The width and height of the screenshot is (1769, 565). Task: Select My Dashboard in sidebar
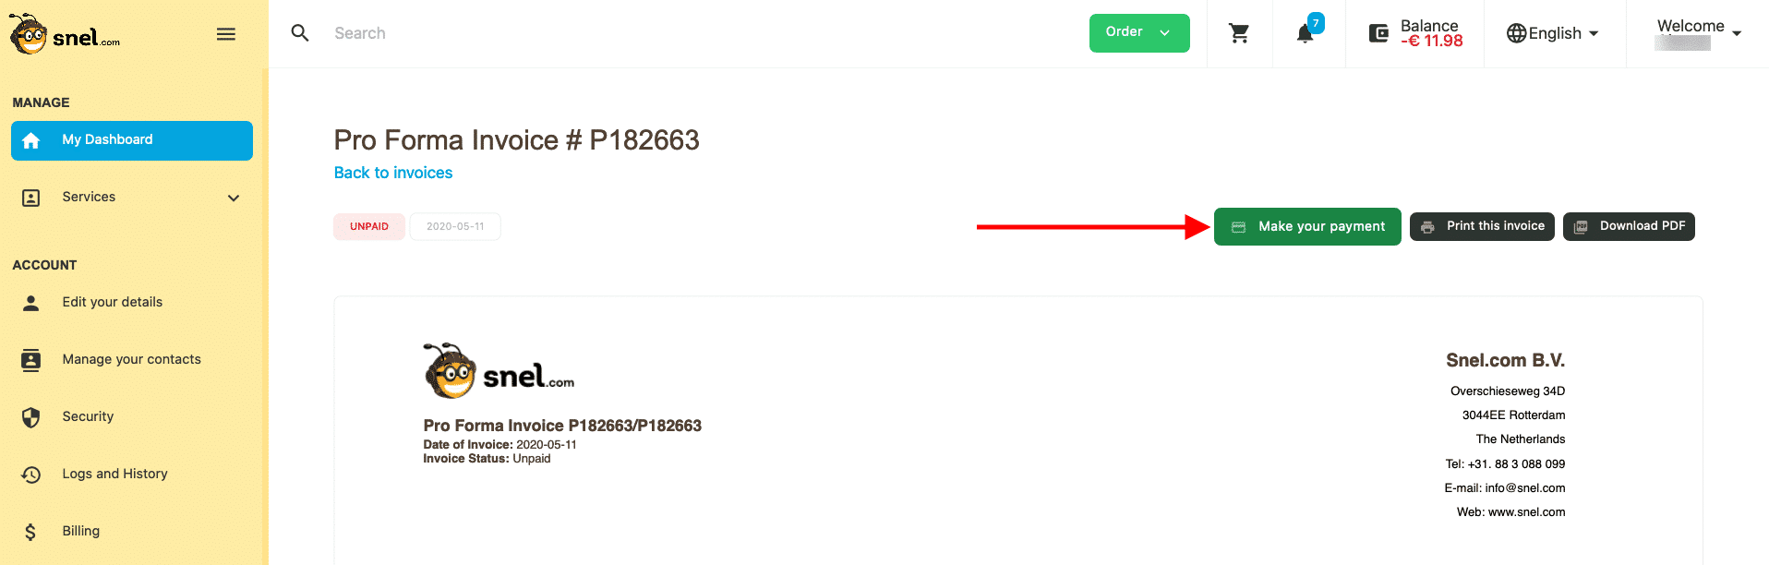(132, 140)
